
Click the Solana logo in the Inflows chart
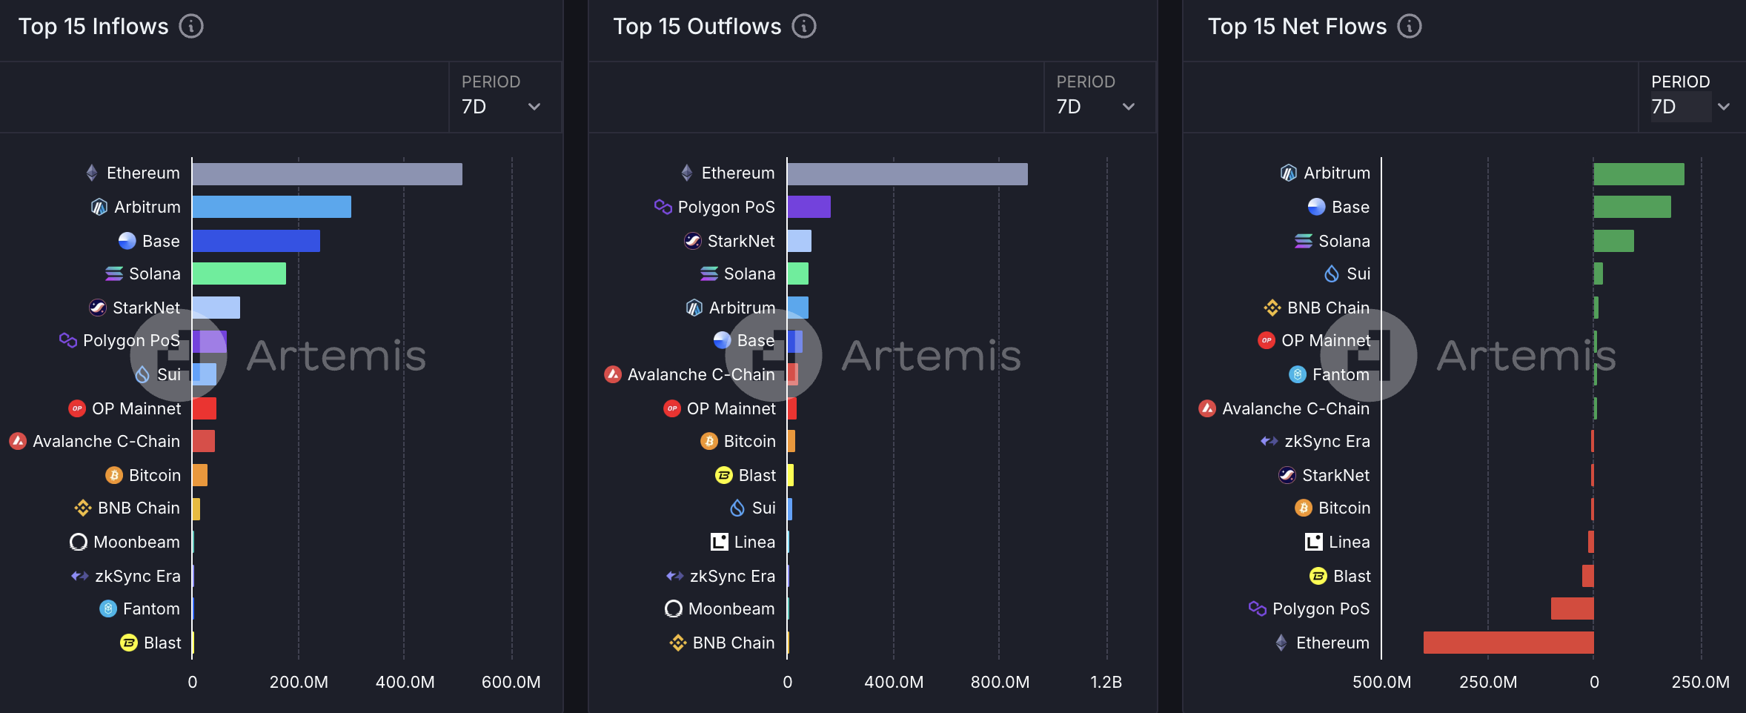(x=114, y=274)
